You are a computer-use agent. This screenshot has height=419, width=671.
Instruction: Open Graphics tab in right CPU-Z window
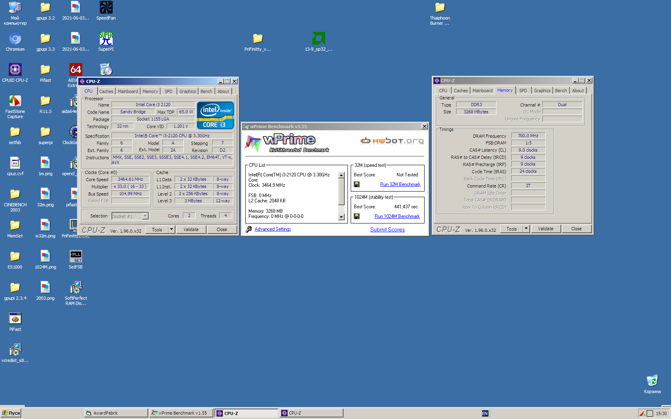click(542, 91)
